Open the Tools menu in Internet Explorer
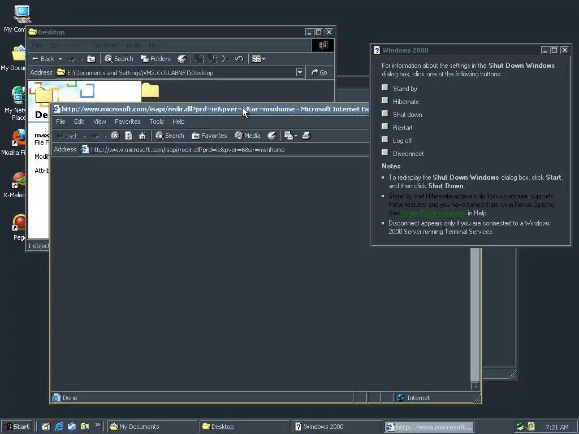Viewport: 579px width, 434px height. click(156, 121)
